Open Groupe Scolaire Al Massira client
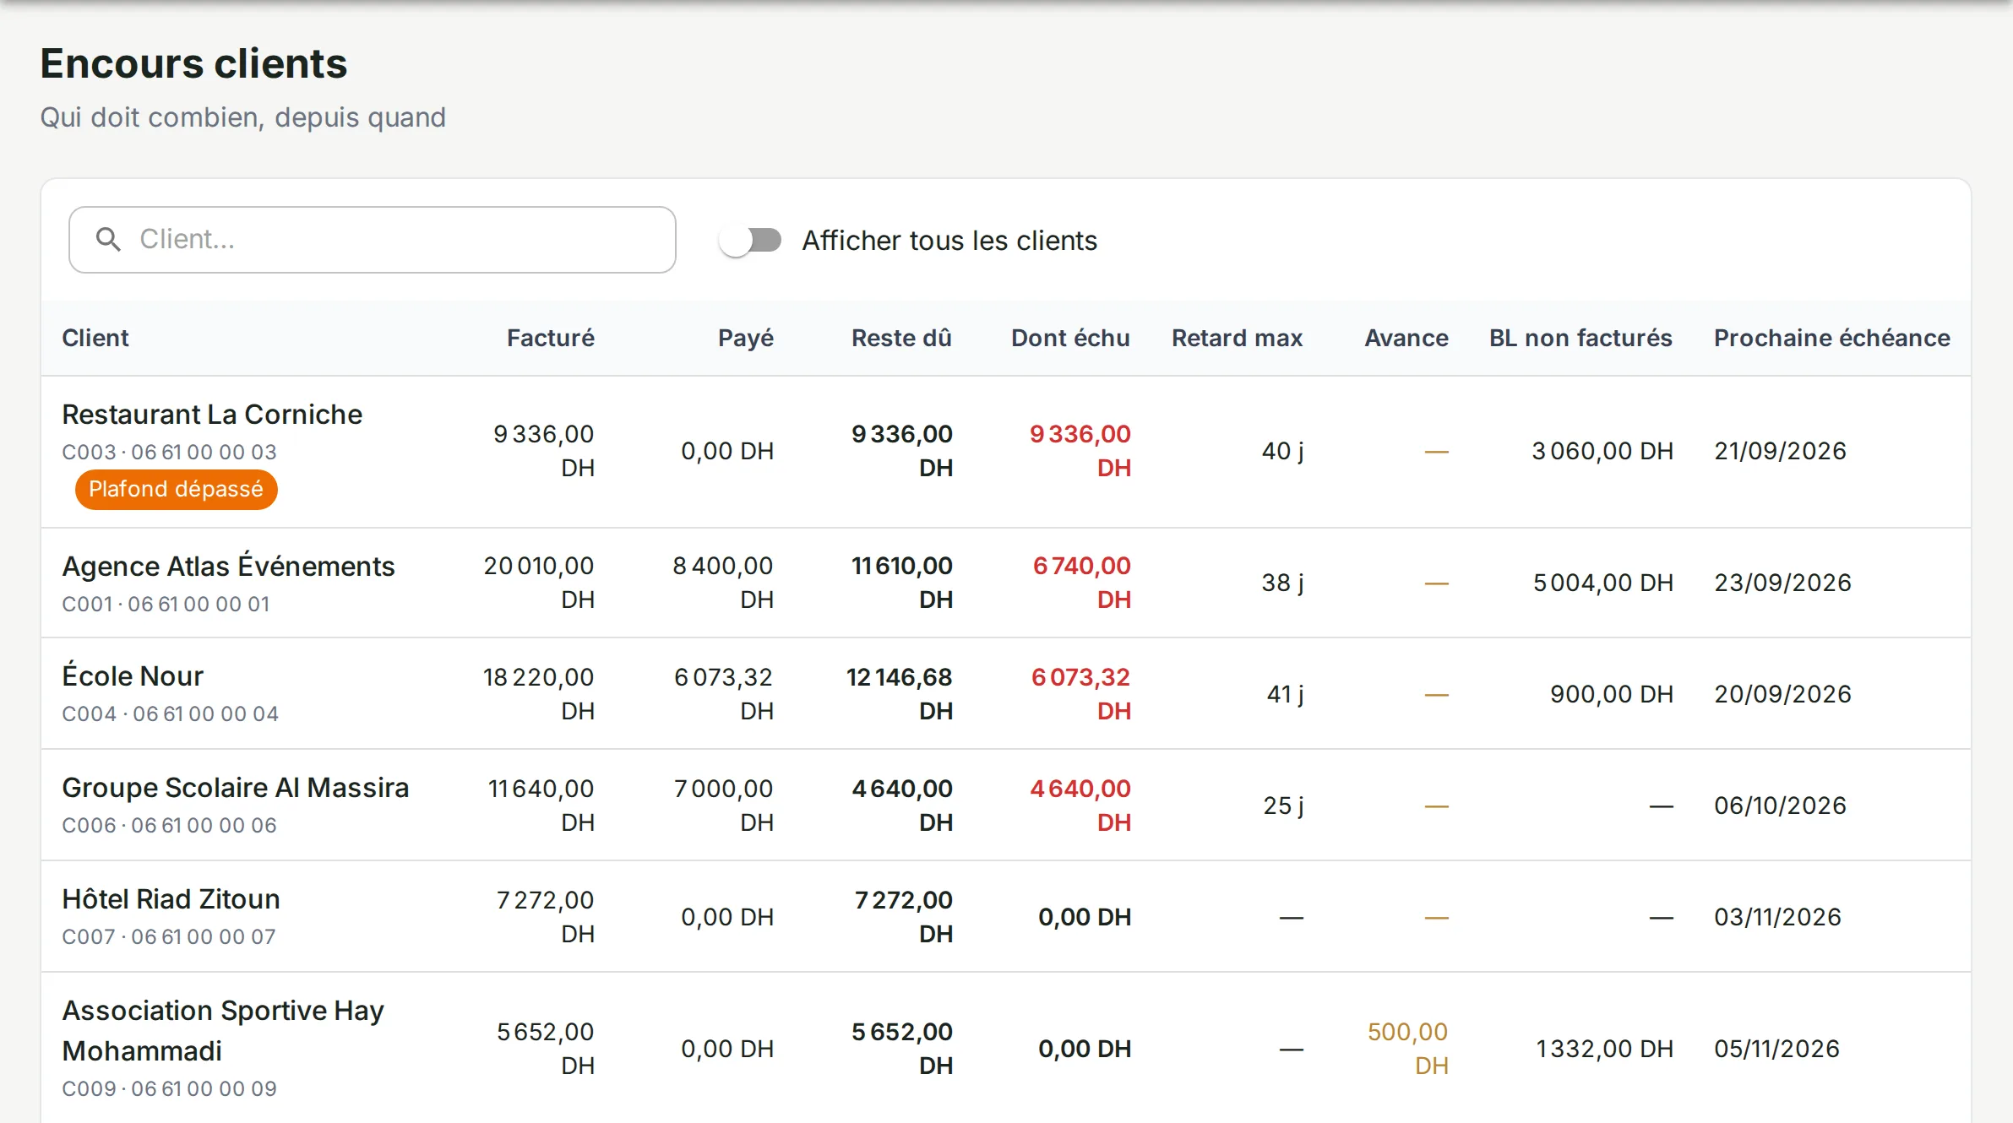Viewport: 2013px width, 1123px height. pyautogui.click(x=1006, y=805)
